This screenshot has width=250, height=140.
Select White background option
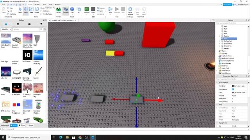click(x=14, y=125)
